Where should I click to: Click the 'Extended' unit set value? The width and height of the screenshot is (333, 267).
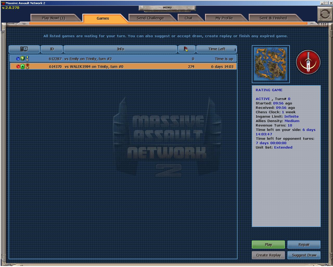(283, 147)
